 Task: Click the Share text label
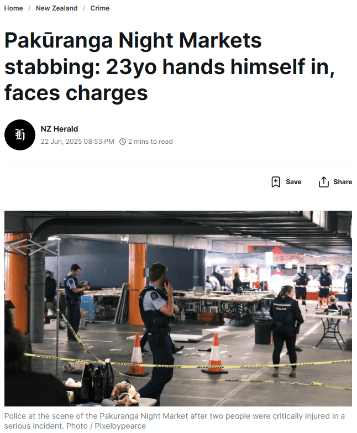coord(343,182)
